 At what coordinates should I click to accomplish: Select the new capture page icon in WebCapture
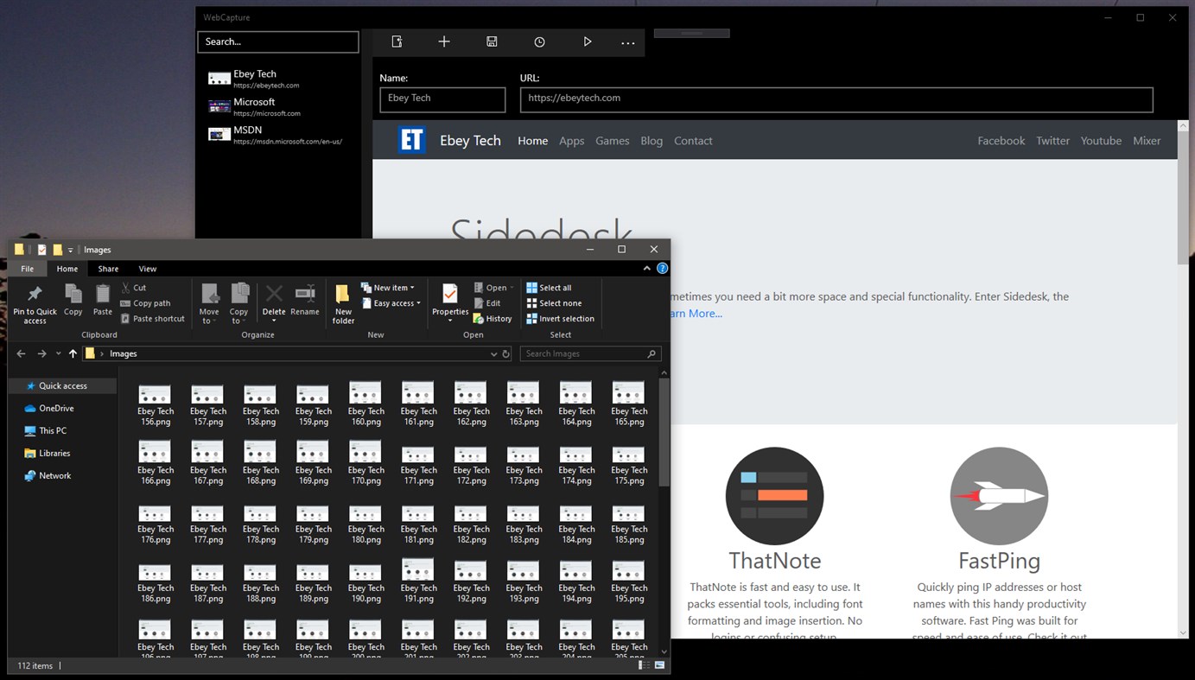[396, 41]
